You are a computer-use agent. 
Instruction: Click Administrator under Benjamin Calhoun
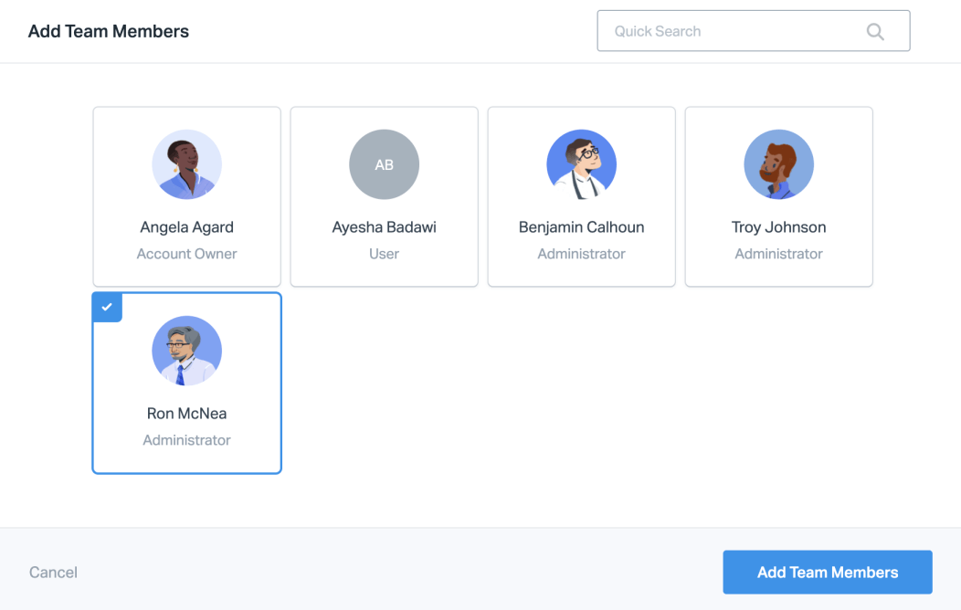[582, 254]
